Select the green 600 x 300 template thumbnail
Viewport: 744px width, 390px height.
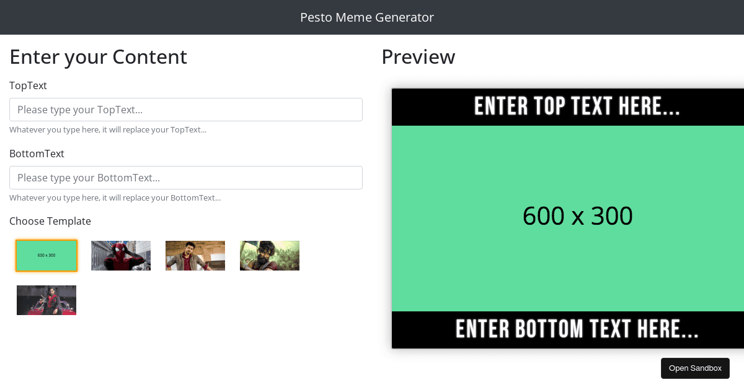(46, 256)
